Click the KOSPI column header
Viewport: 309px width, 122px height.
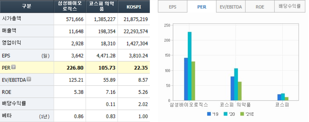[134, 7]
